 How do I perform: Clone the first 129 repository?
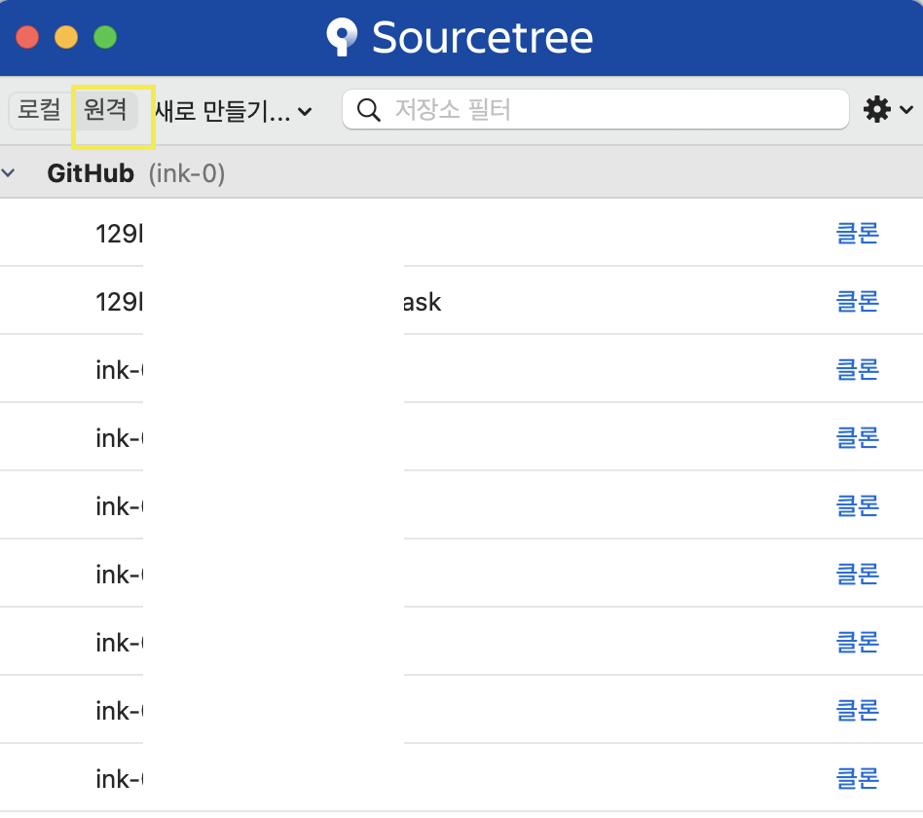pyautogui.click(x=857, y=233)
